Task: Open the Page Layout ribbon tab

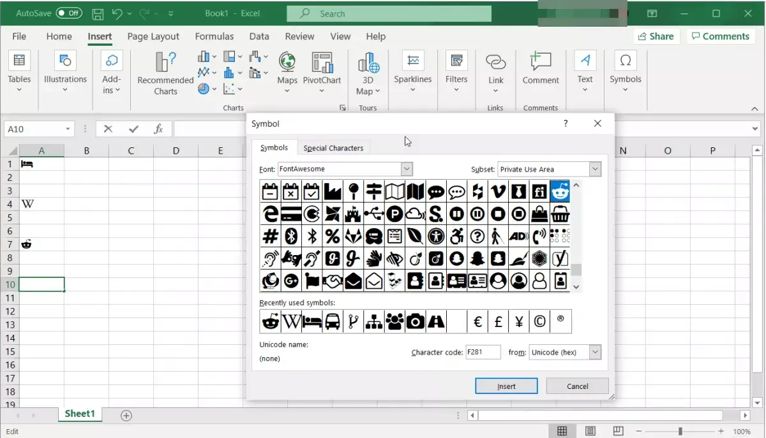Action: click(x=153, y=36)
